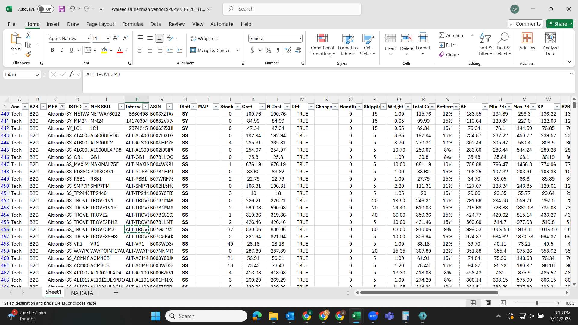Apply Comma Style number format

click(278, 50)
